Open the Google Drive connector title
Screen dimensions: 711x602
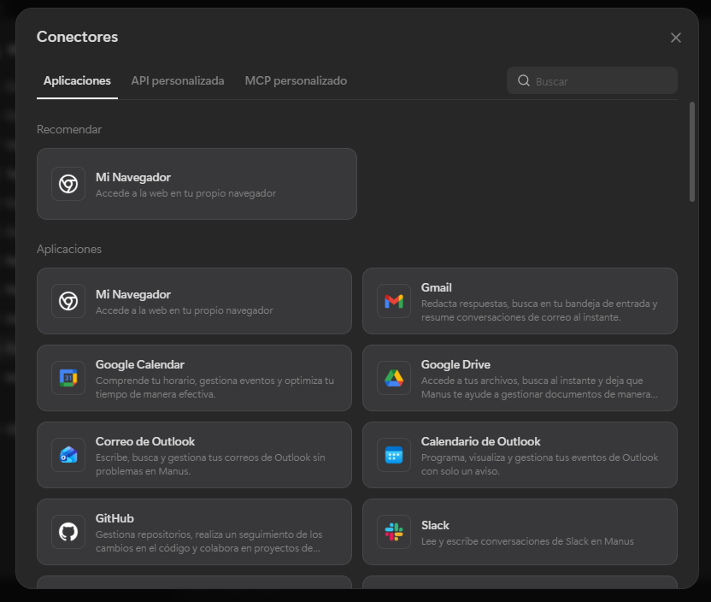point(455,365)
